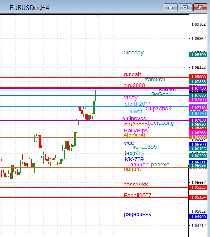Click the 1.09182 price scale label
210x237 pixels.
[199, 24]
